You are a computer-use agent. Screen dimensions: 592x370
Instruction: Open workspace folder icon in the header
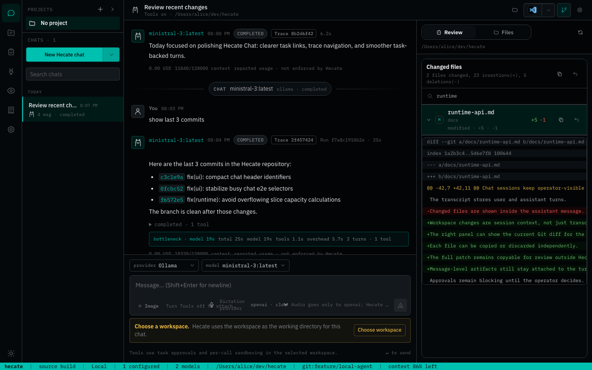tap(515, 10)
